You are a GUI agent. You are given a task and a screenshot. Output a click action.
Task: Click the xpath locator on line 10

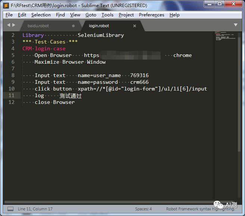click(x=143, y=89)
